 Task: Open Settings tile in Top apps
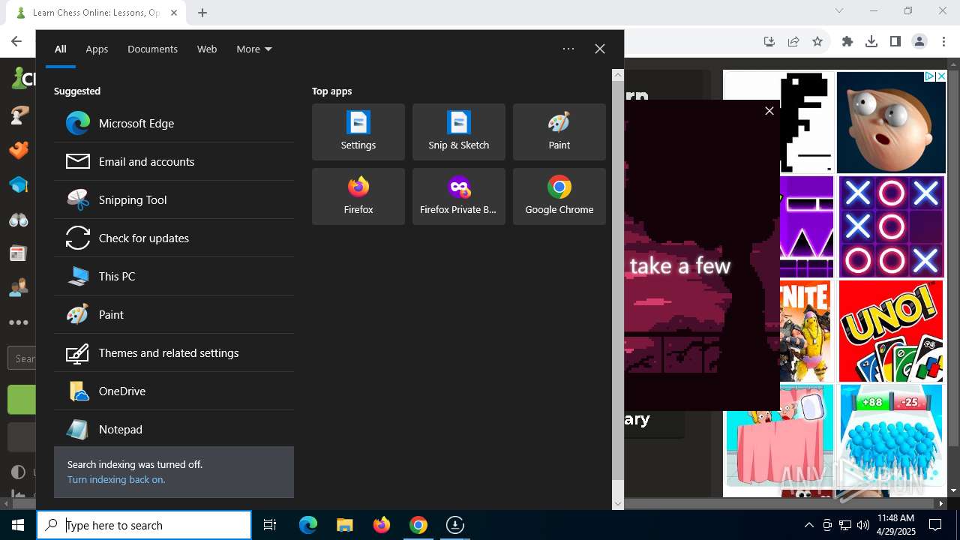tap(358, 132)
